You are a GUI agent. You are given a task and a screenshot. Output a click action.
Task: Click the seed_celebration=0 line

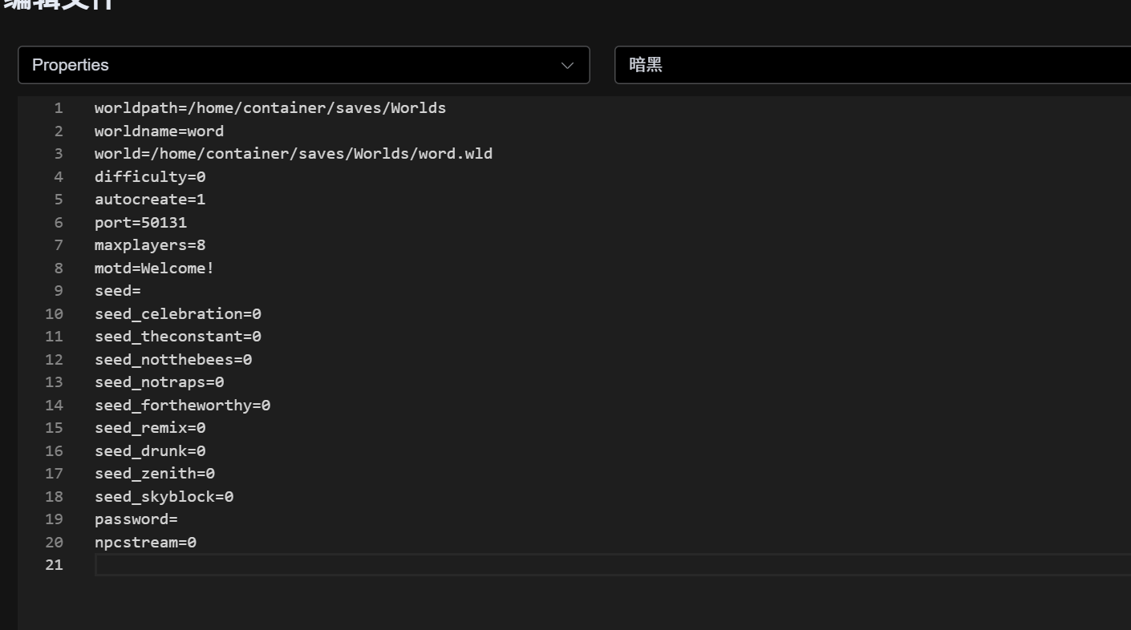tap(177, 313)
